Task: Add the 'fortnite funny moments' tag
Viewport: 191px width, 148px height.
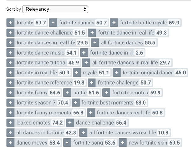Action: pos(11,113)
